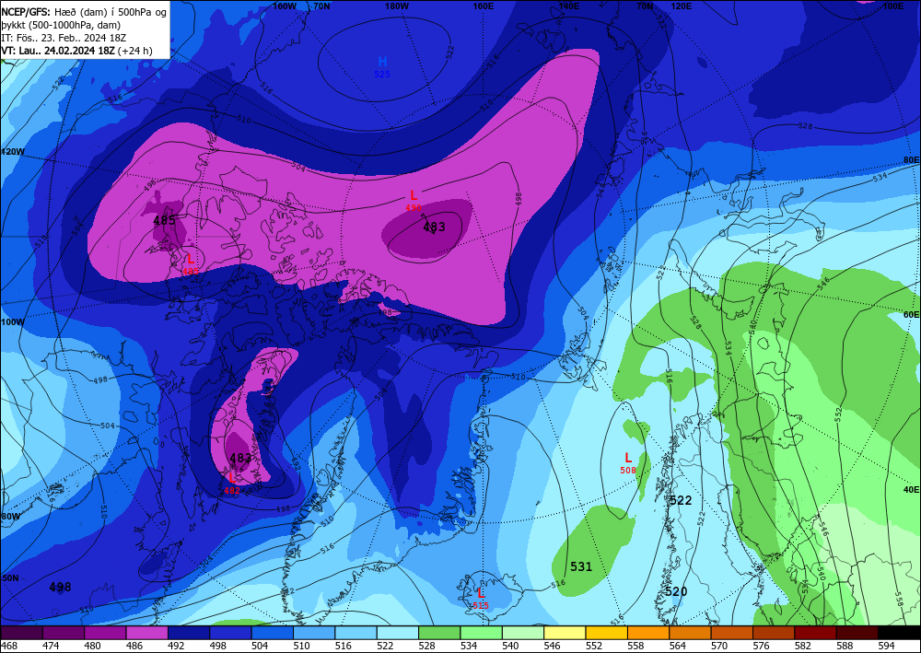Click the 522 pale cyan legend swatch

(x=397, y=633)
